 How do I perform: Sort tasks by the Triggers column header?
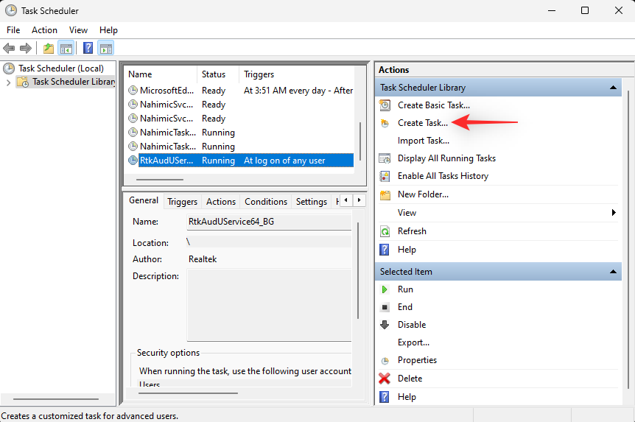coord(296,74)
